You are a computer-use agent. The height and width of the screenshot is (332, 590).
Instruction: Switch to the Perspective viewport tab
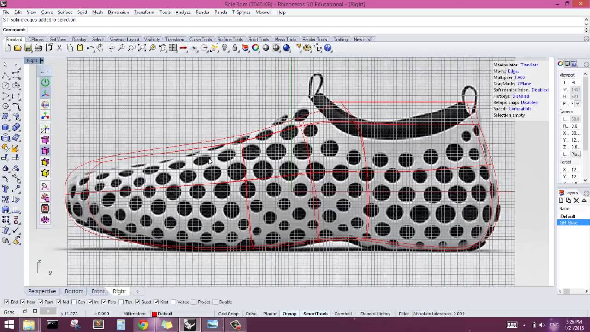[42, 291]
